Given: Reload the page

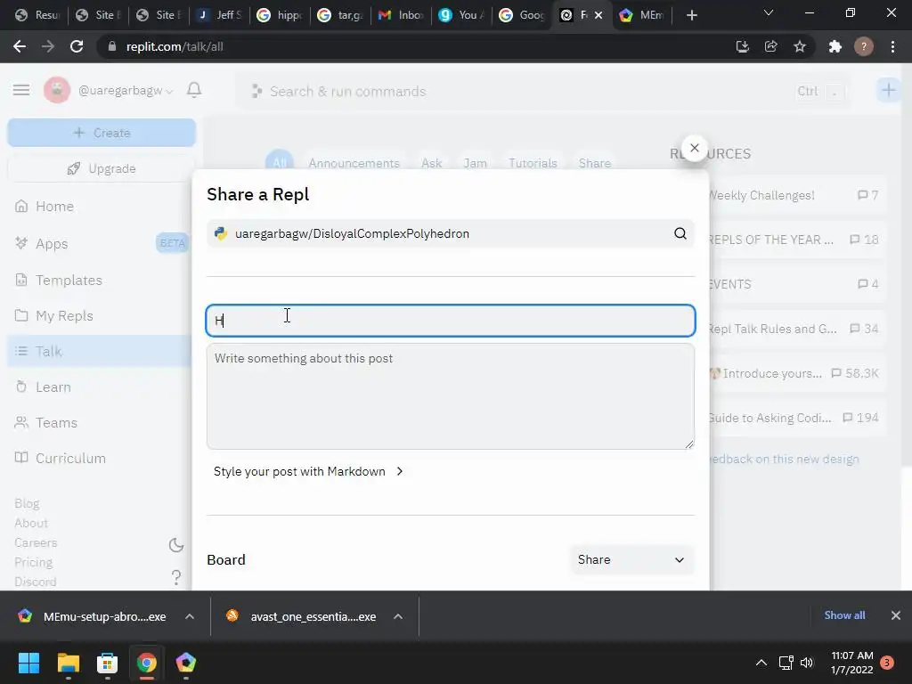Looking at the screenshot, I should (x=77, y=46).
